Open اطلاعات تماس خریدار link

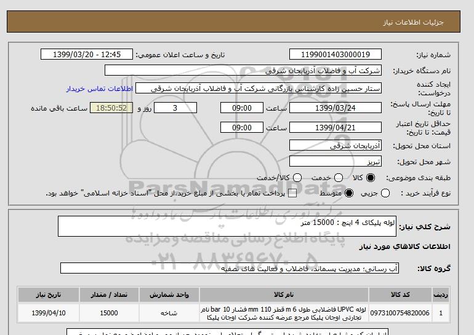[x=100, y=89]
